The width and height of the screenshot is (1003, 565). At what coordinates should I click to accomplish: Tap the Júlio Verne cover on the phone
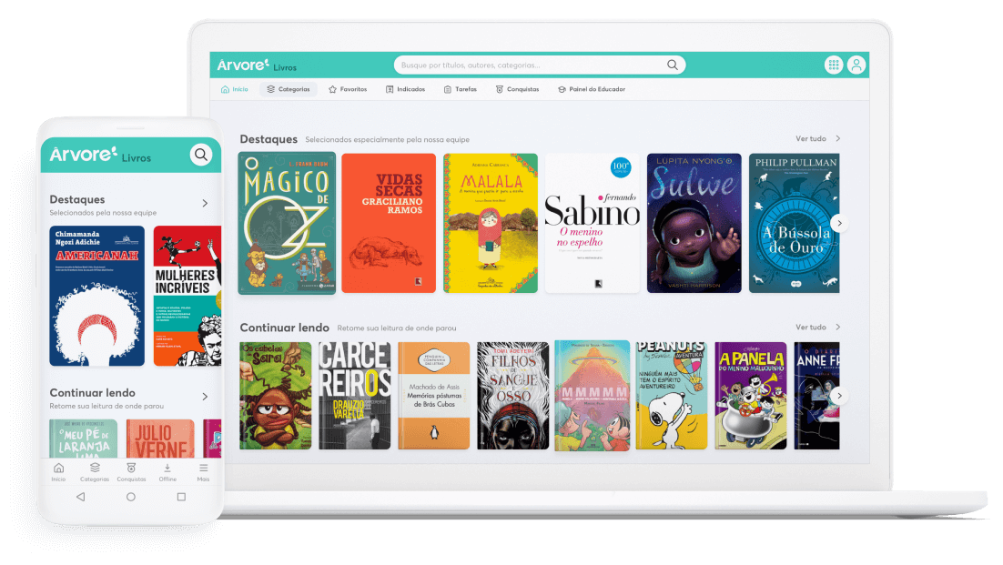[160, 439]
